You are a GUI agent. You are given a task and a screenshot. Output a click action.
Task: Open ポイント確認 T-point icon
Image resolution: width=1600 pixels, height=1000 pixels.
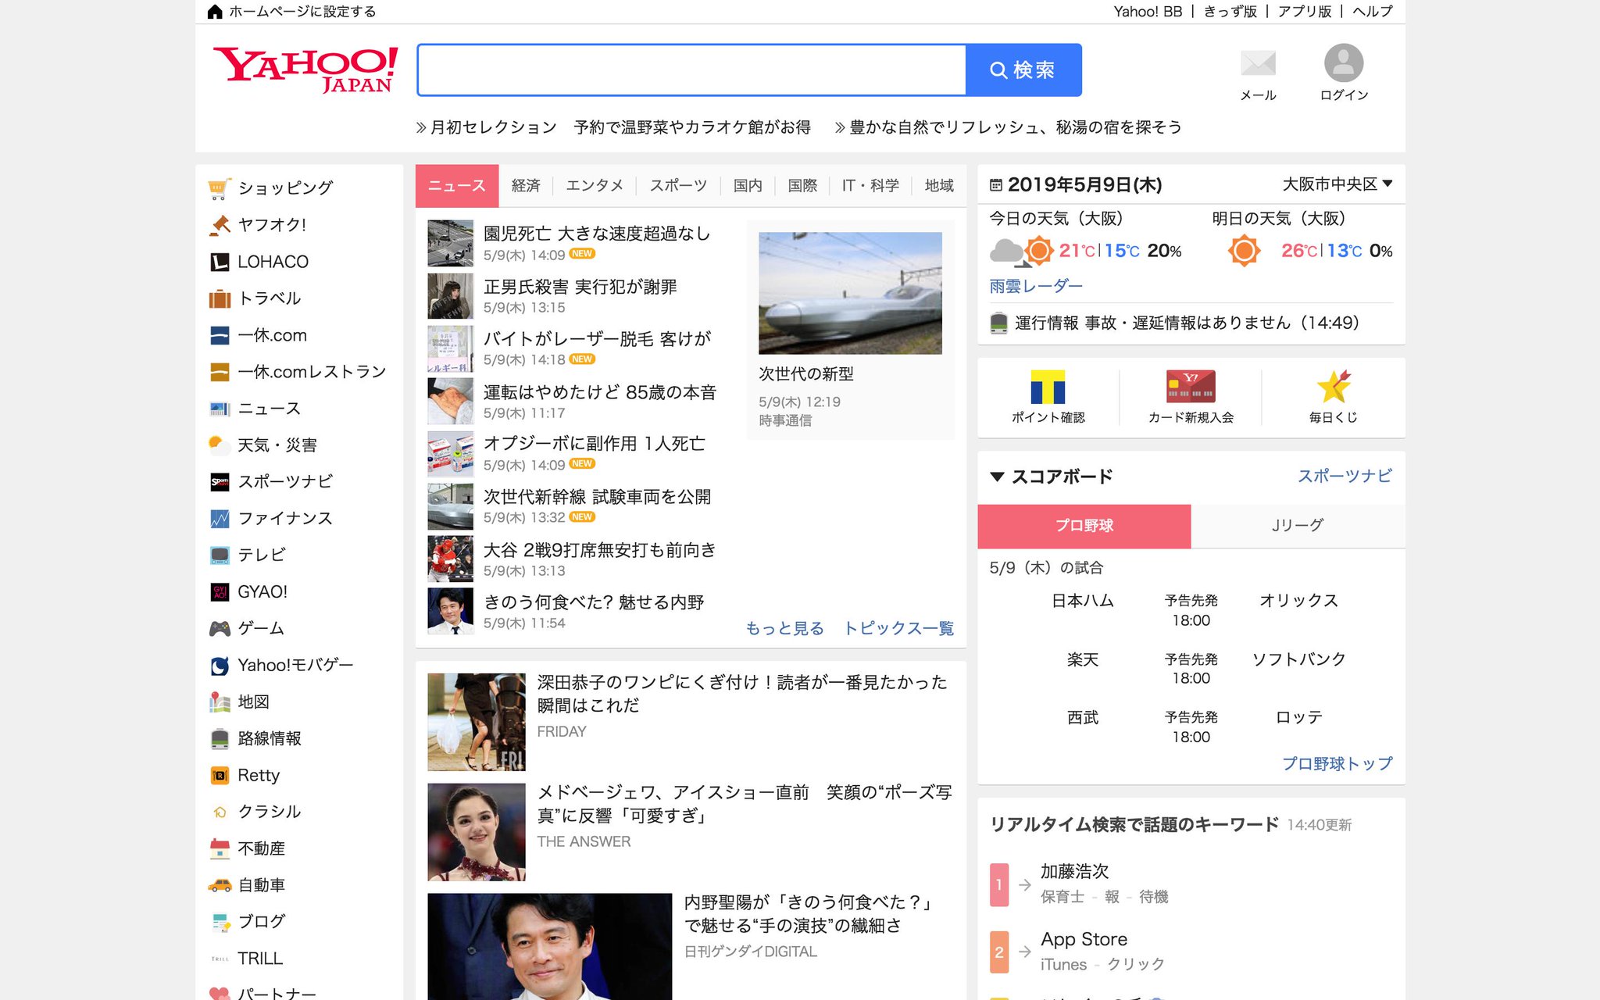point(1048,387)
